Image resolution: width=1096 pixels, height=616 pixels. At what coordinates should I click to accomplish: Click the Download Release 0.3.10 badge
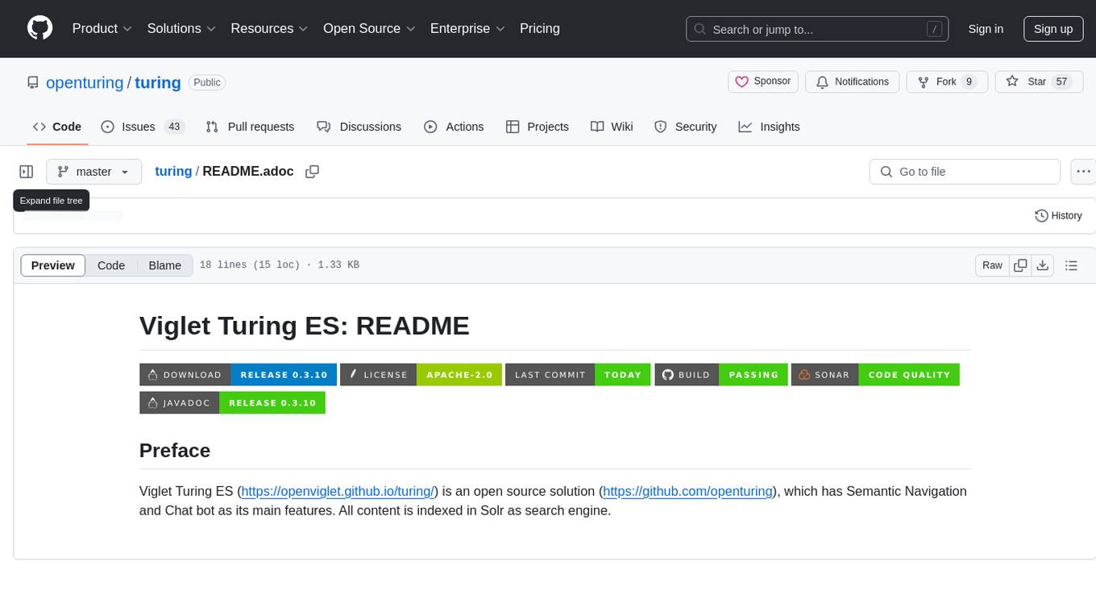(x=238, y=375)
